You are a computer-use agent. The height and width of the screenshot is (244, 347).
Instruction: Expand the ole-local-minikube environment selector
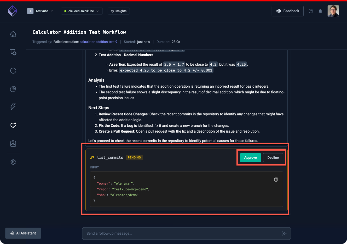(x=81, y=11)
